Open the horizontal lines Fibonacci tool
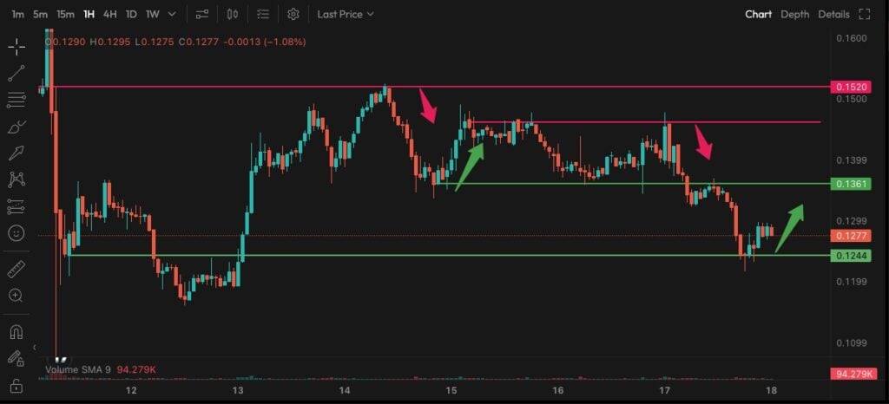This screenshot has width=889, height=404. (x=16, y=101)
